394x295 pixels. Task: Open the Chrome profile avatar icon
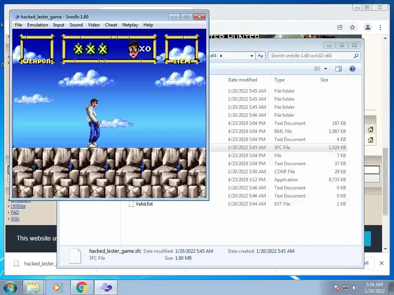click(x=368, y=27)
